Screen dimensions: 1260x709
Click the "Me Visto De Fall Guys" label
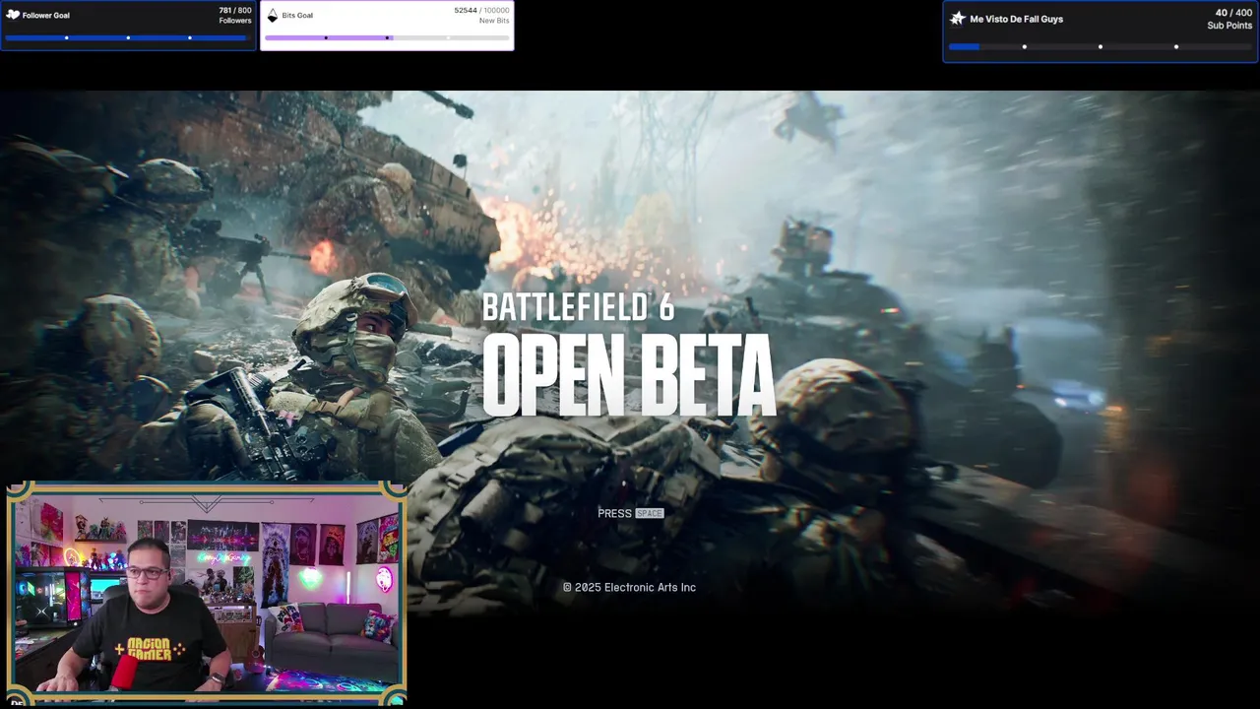pos(1017,19)
